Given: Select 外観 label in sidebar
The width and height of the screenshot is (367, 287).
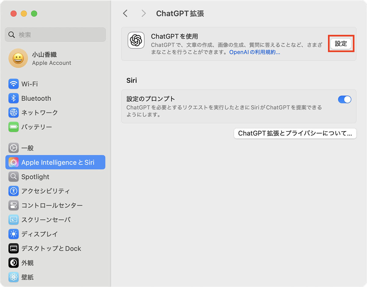Looking at the screenshot, I should 28,263.
